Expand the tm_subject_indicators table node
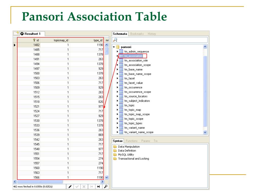 [117, 101]
